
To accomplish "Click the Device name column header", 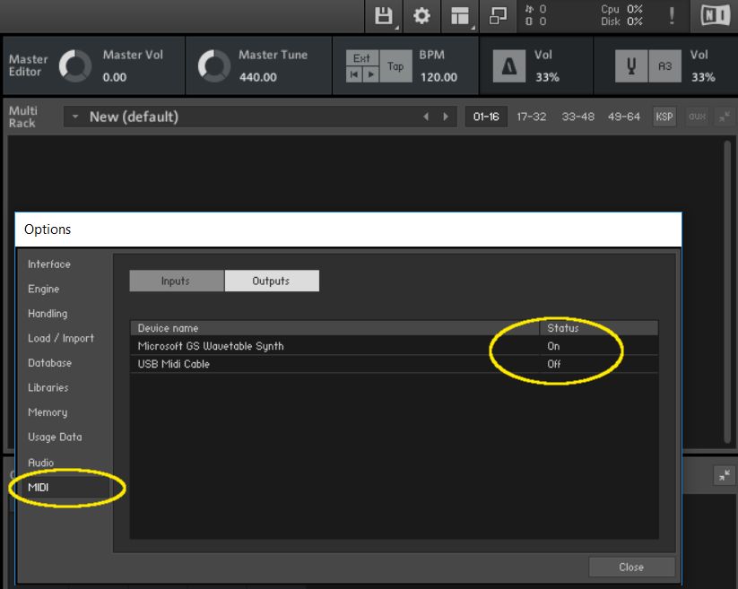I will pyautogui.click(x=334, y=328).
